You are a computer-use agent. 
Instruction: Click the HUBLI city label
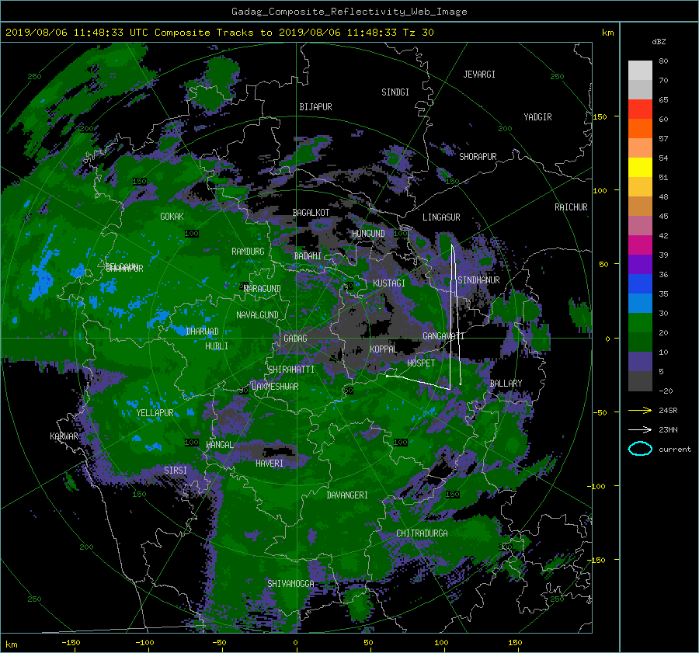216,346
